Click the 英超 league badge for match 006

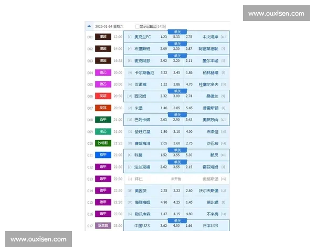pos(103,96)
